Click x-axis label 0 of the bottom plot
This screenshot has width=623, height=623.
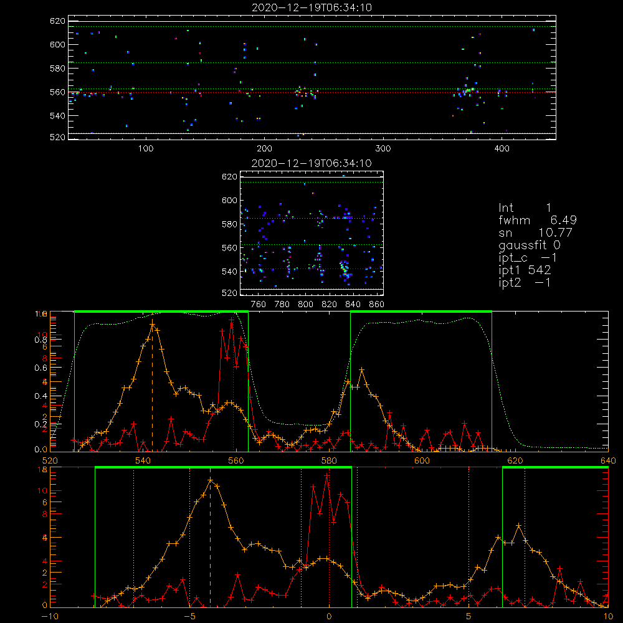tap(329, 617)
